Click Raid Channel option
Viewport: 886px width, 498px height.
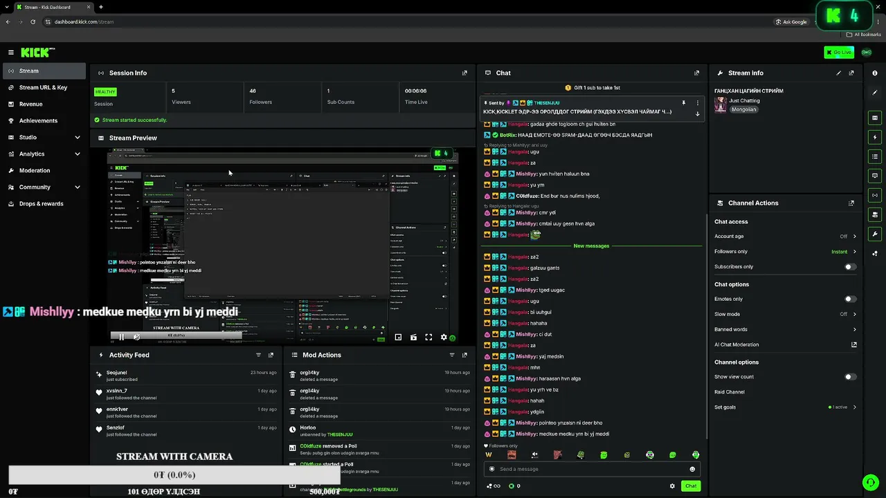tap(730, 392)
